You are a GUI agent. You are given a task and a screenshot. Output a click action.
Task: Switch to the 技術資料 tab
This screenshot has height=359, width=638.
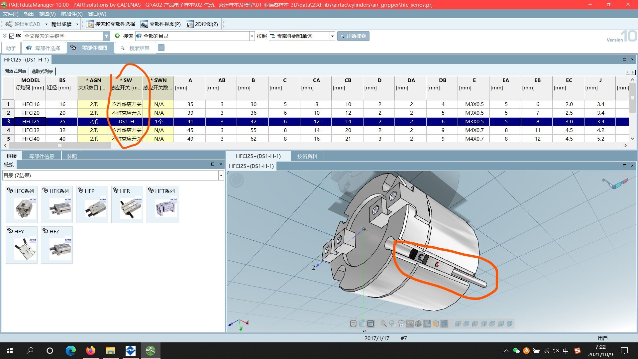pyautogui.click(x=307, y=156)
